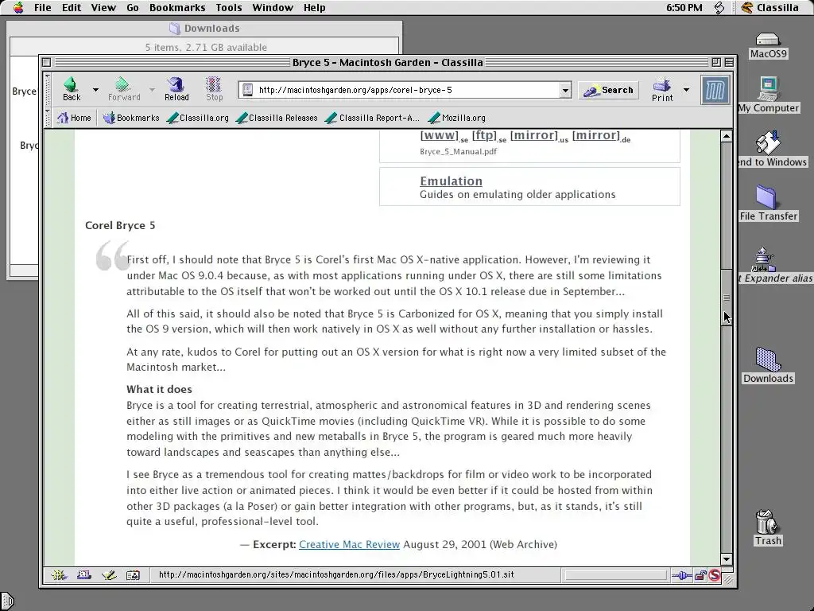Screen dimensions: 814x611
Task: Click the Search button
Action: tap(608, 91)
